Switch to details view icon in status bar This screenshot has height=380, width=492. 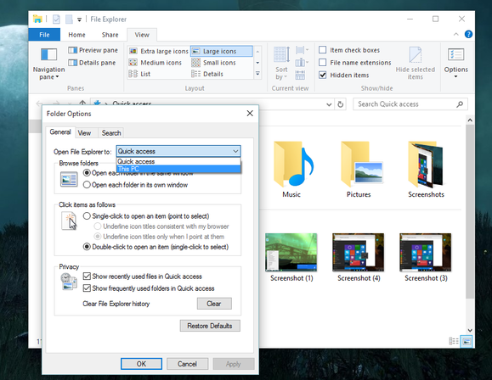click(x=454, y=341)
